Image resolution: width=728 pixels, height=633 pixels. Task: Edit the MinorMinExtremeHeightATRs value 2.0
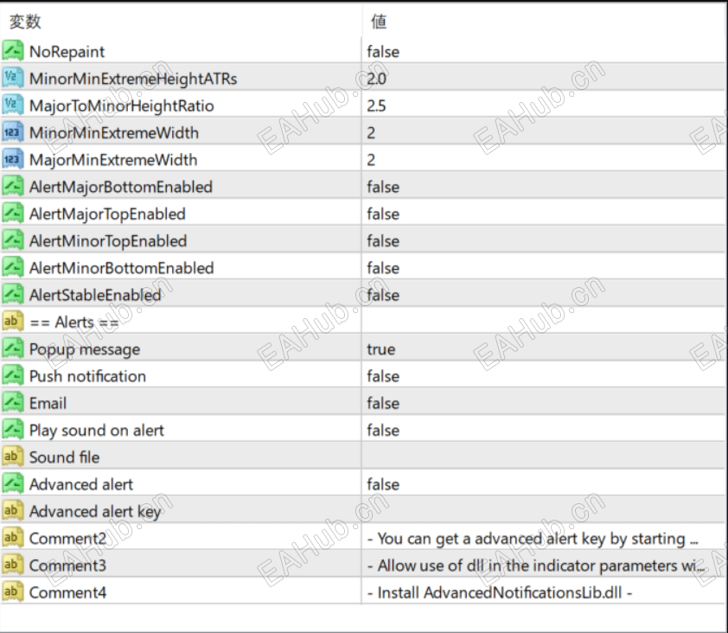[377, 79]
